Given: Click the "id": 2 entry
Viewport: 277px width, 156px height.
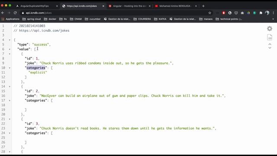Looking at the screenshot, I should 32,91.
